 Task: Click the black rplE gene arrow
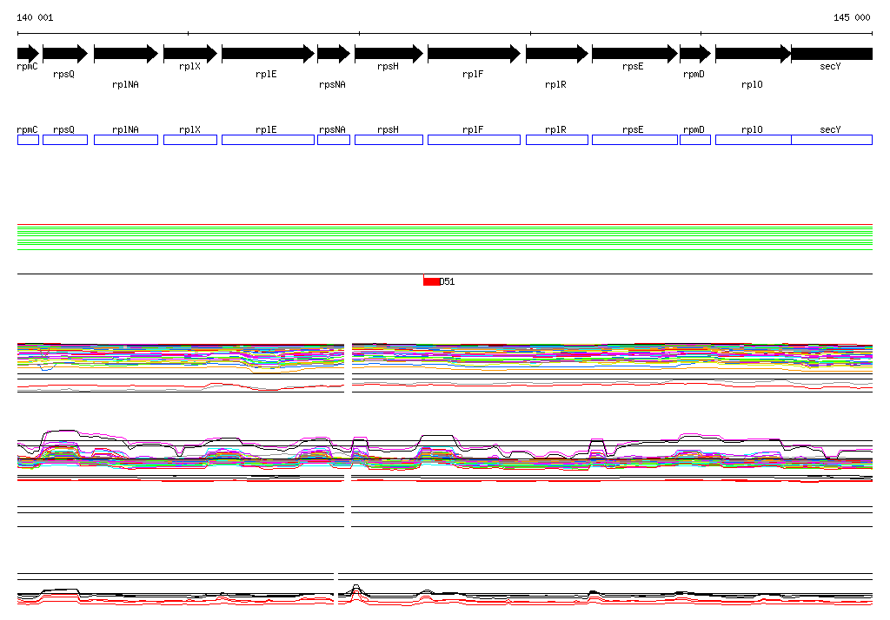pos(268,54)
